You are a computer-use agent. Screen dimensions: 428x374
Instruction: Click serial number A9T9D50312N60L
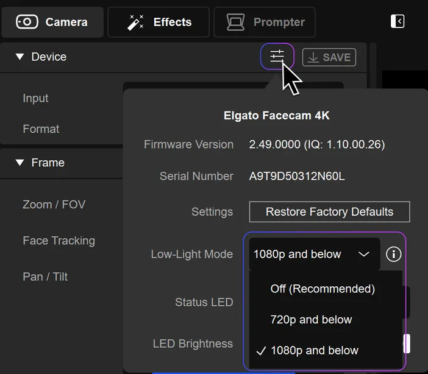tap(297, 176)
